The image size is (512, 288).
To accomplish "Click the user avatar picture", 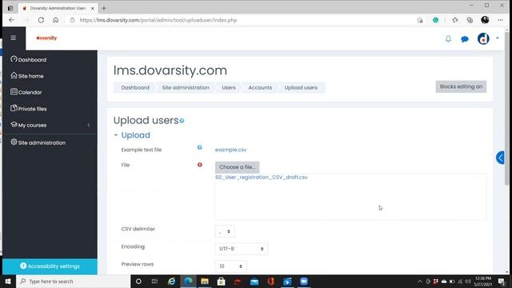I will click(483, 38).
